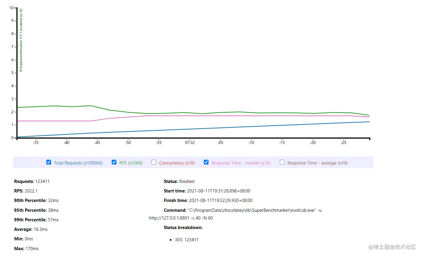Screen dimensions: 423x257
Task: Uncheck the RPS (x1000) checkbox
Action: pyautogui.click(x=114, y=162)
